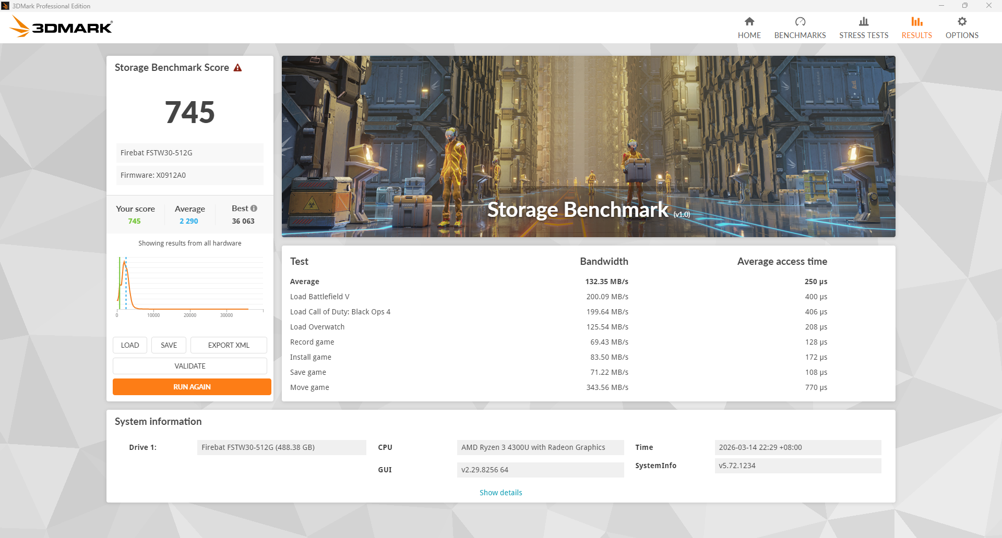This screenshot has height=538, width=1002.
Task: Click the info icon beside Best
Action: click(x=254, y=209)
